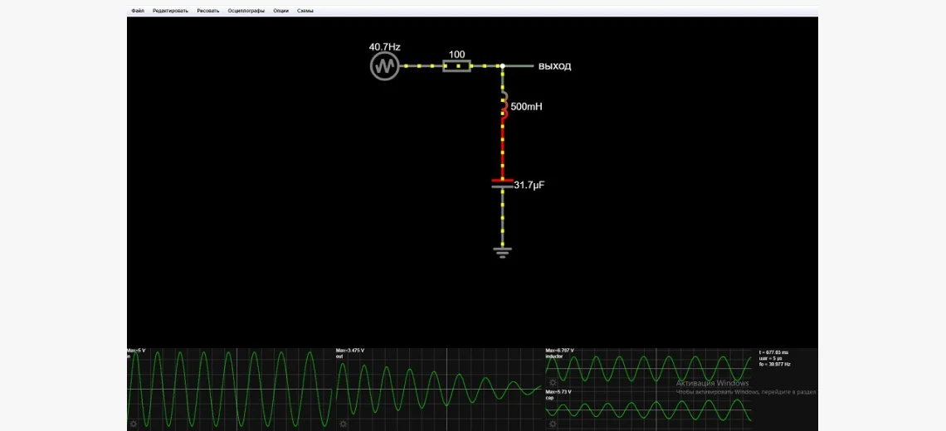Click the red wire between inductor and capacitor
The height and width of the screenshot is (431, 946).
coord(501,149)
